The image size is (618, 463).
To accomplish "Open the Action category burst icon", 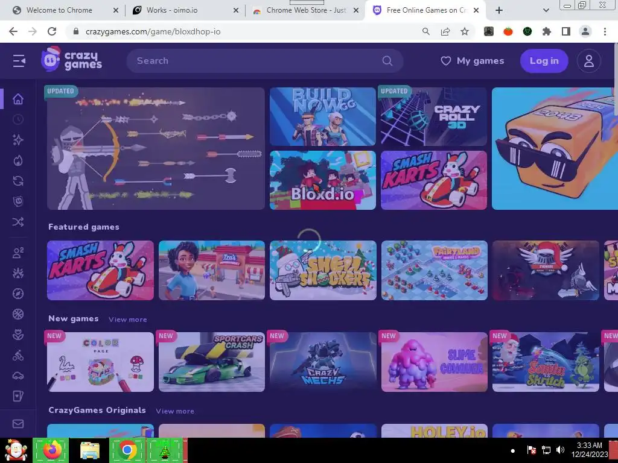I will [x=18, y=273].
